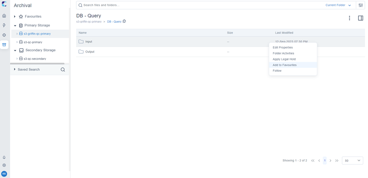The image size is (368, 178).
Task: Click the Primary Storage label
Action: click(x=37, y=25)
